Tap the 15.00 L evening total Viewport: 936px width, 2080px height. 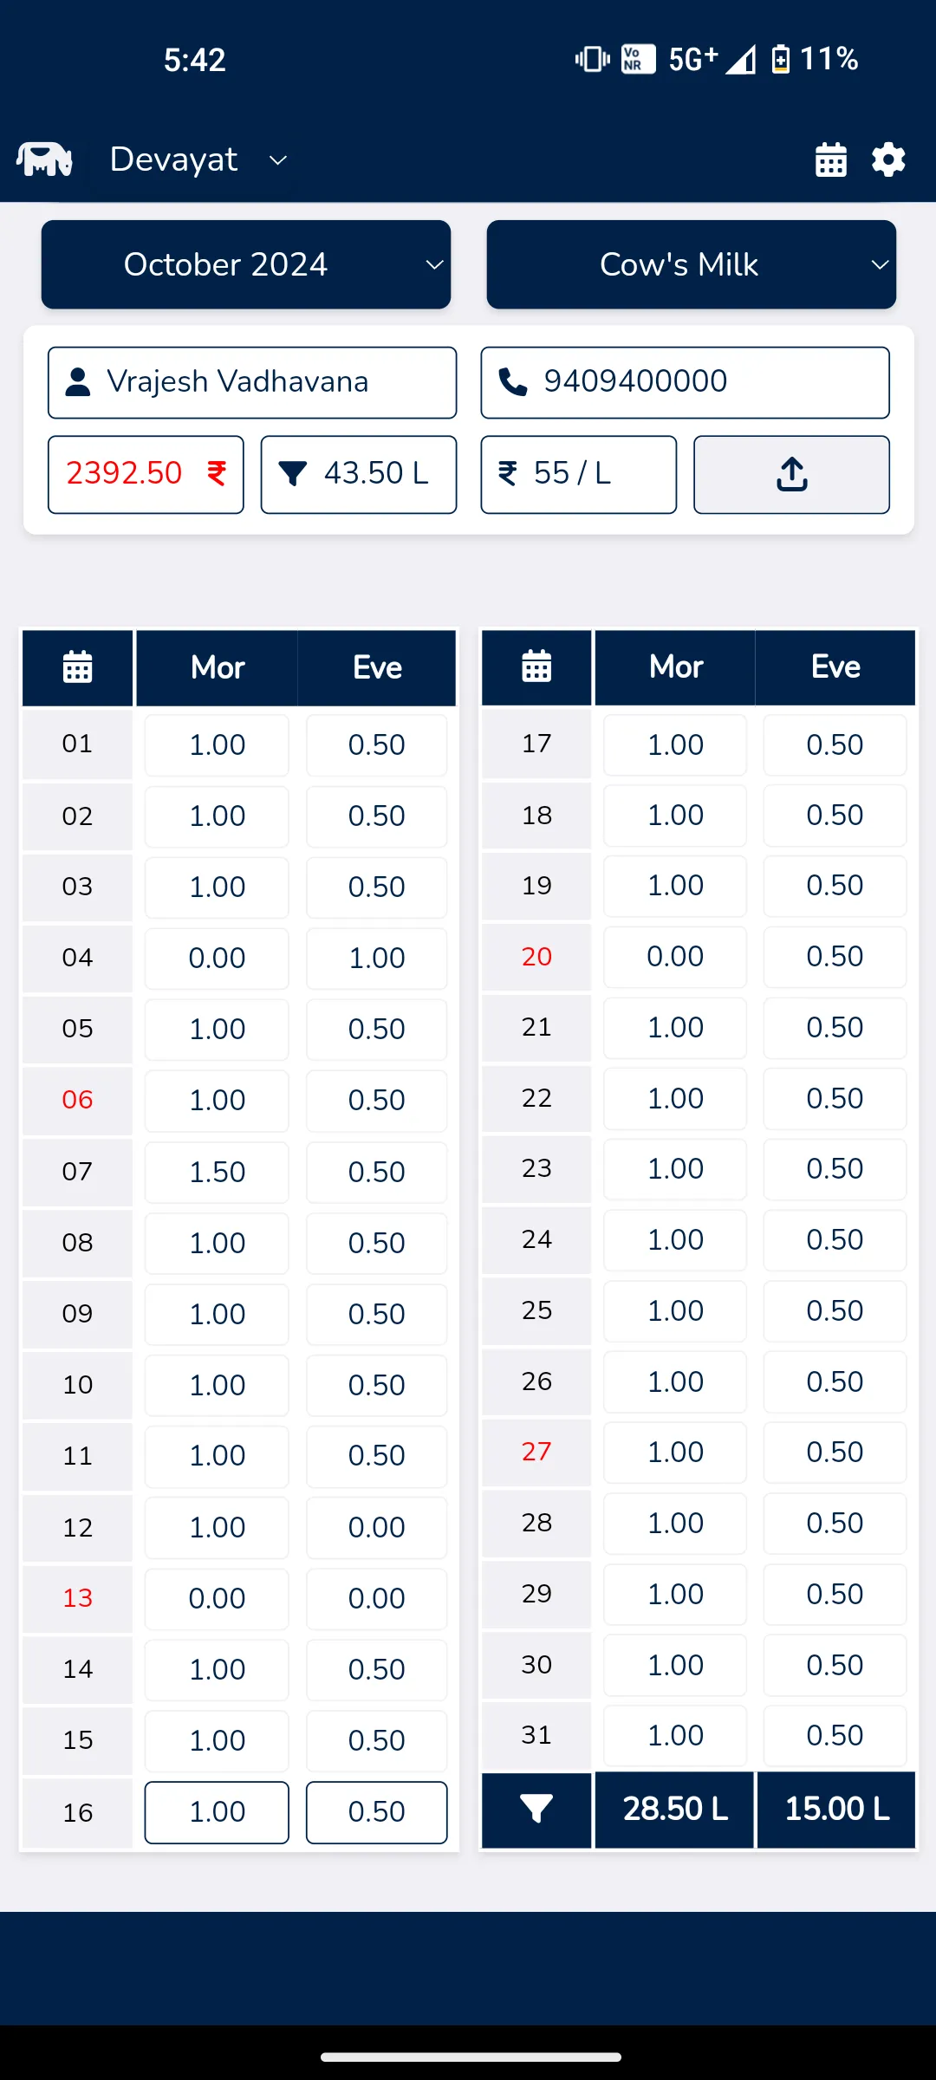837,1810
